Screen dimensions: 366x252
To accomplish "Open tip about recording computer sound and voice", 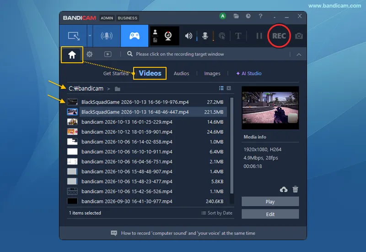I will click(188, 233).
